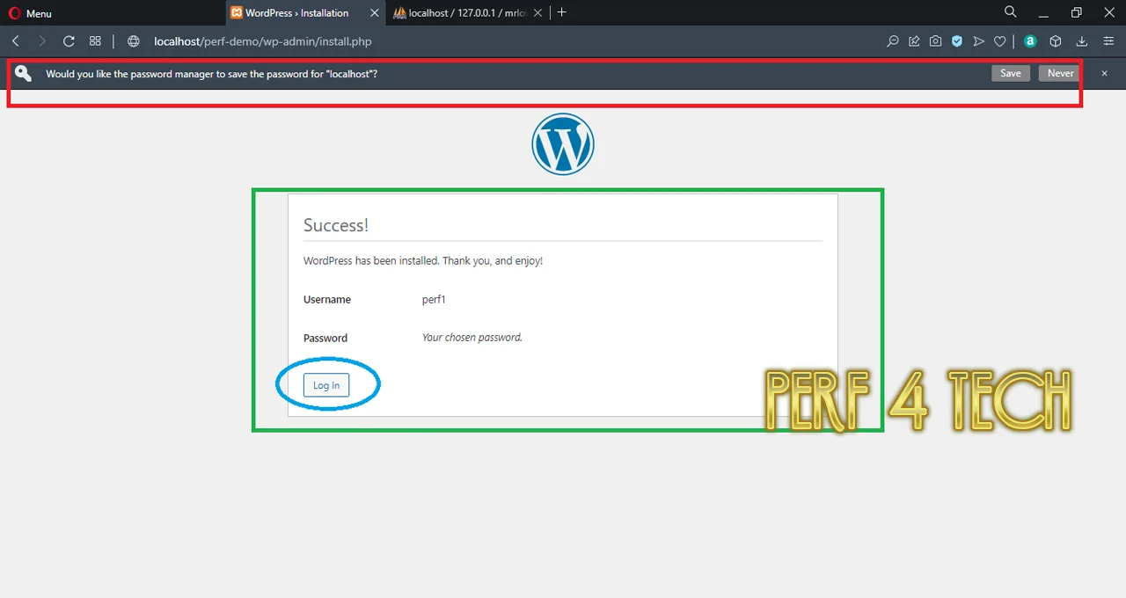Click the WordPress logo
Viewport: 1126px width, 598px height.
point(563,144)
